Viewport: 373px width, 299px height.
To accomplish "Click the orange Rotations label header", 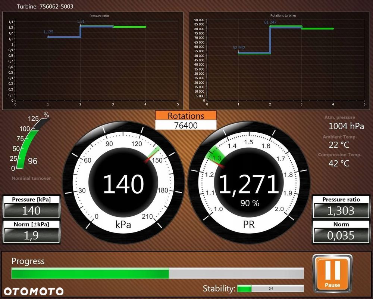I will pyautogui.click(x=186, y=115).
